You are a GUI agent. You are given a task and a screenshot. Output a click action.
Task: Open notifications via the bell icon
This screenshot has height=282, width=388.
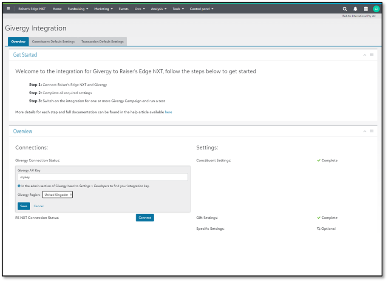(x=355, y=8)
